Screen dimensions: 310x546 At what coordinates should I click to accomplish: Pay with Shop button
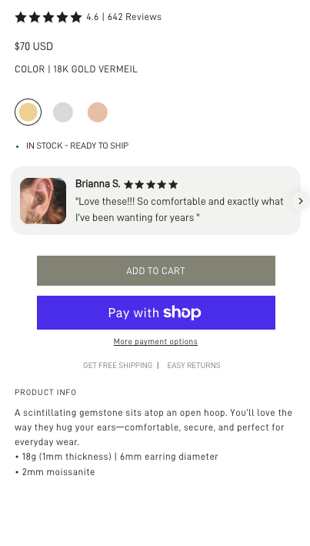click(156, 313)
